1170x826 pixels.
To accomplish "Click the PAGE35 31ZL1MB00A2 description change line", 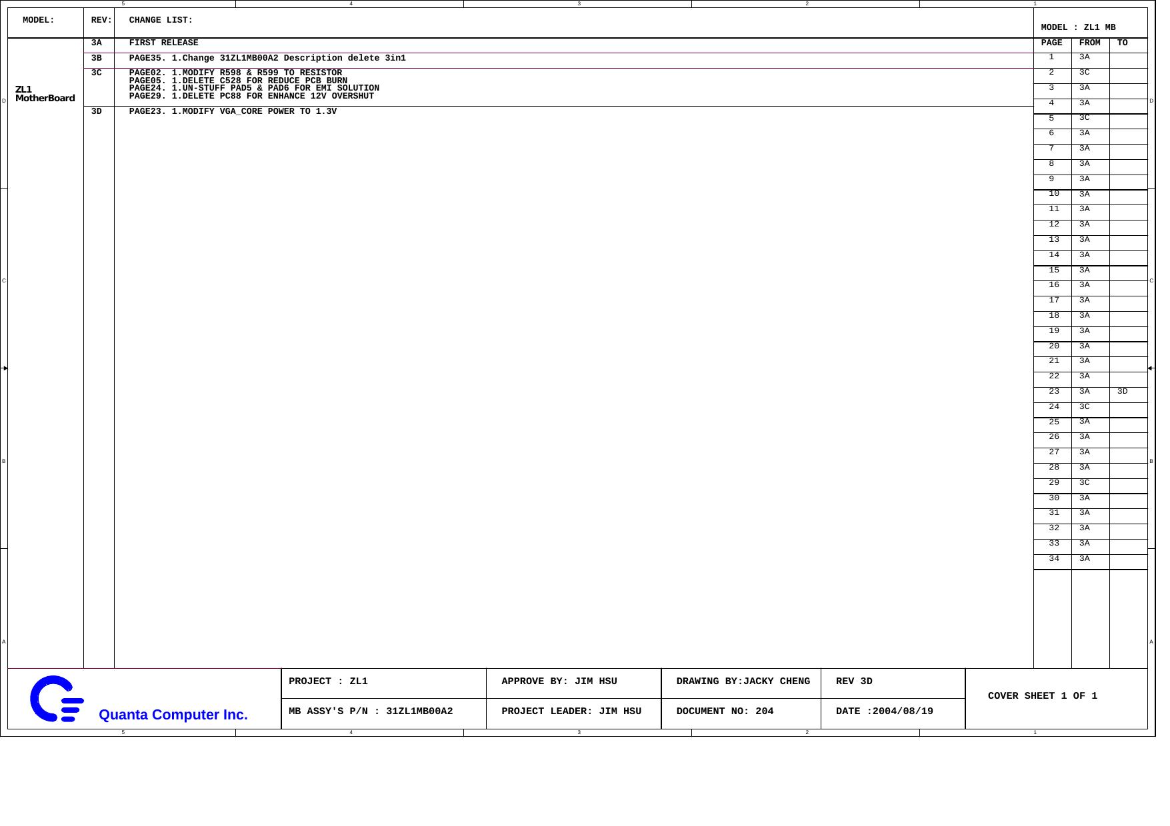I will point(267,58).
